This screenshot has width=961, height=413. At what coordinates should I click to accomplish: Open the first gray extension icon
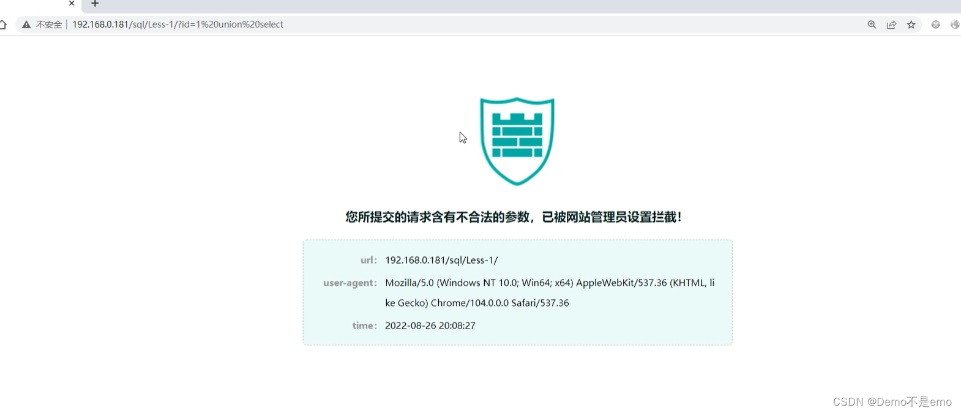(x=936, y=24)
